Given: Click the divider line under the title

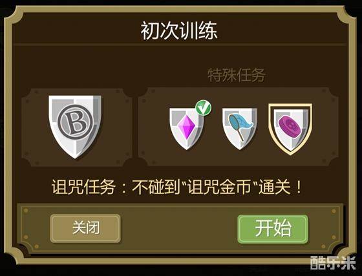Looking at the screenshot, I should point(180,44).
